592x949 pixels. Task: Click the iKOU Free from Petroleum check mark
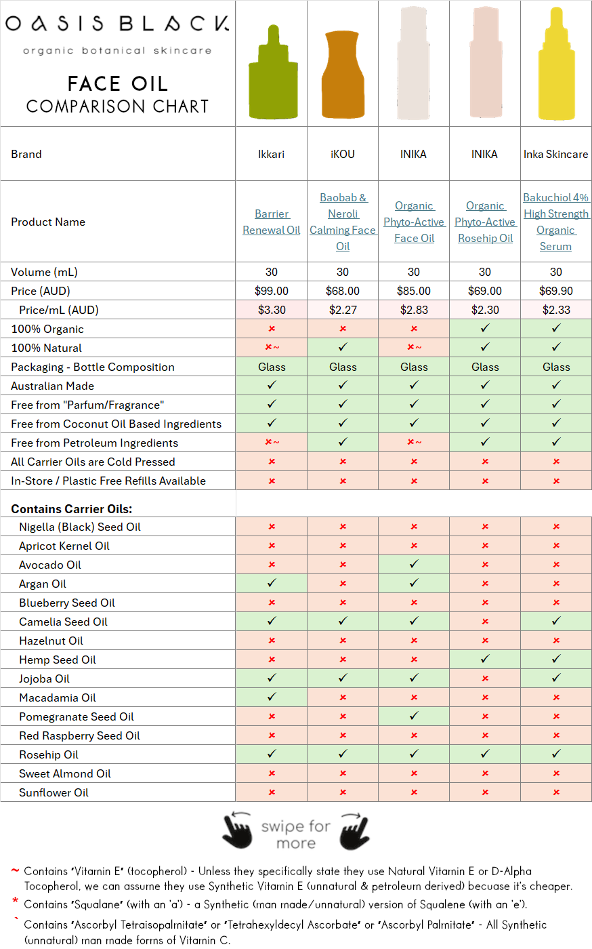343,442
